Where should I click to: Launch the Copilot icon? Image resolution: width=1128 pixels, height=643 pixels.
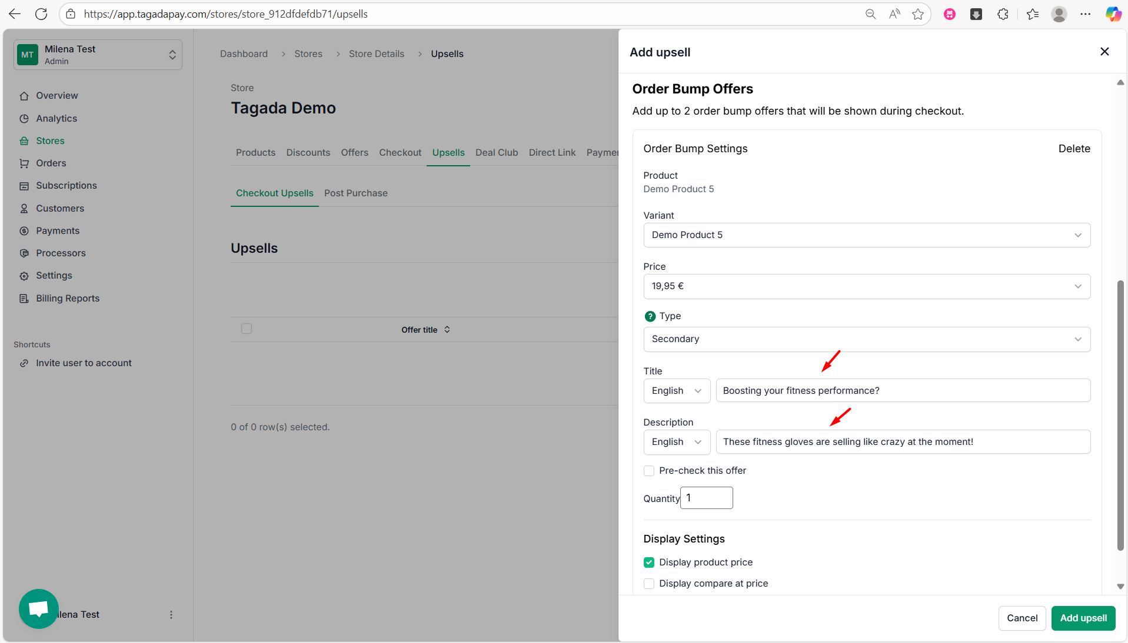click(x=1113, y=14)
